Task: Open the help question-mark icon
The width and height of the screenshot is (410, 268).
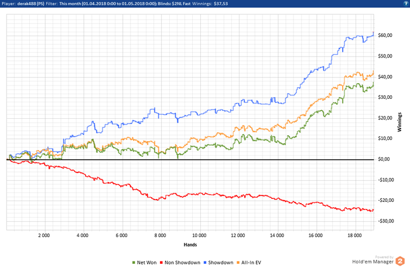Action: point(406,4)
